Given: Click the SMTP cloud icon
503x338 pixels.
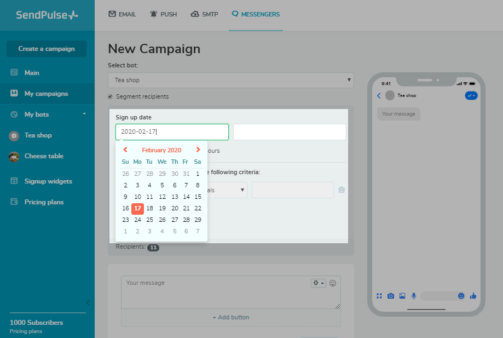Looking at the screenshot, I should click(195, 14).
